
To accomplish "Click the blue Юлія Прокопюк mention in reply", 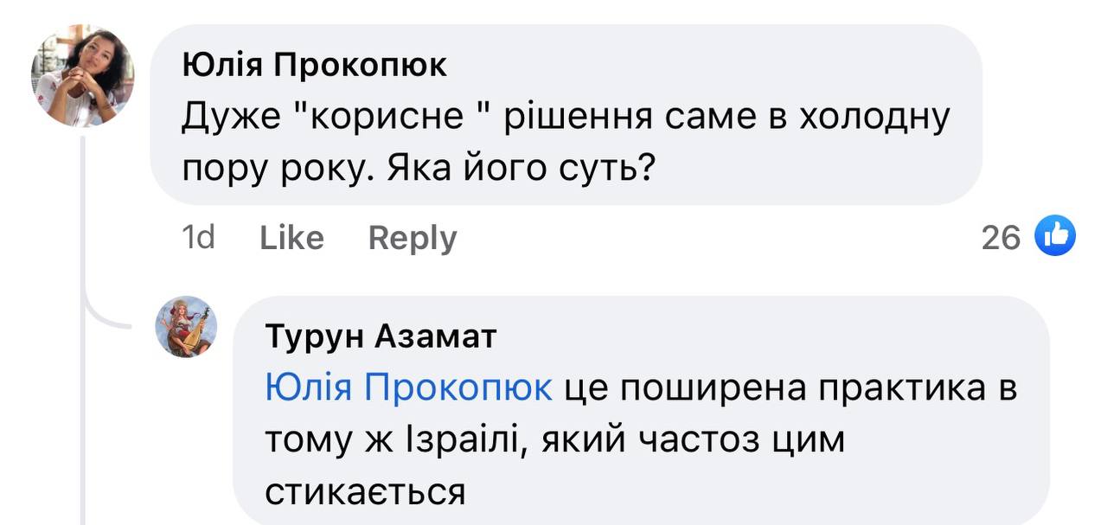I will (408, 389).
